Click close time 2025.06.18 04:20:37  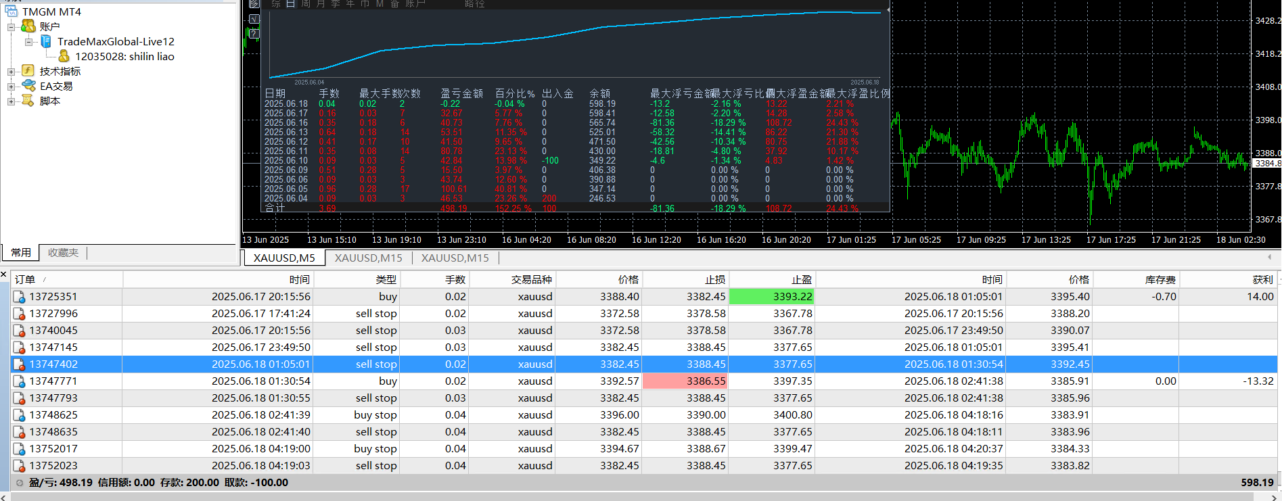click(954, 448)
